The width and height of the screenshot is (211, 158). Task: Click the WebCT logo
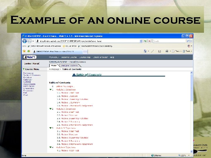[30, 57]
